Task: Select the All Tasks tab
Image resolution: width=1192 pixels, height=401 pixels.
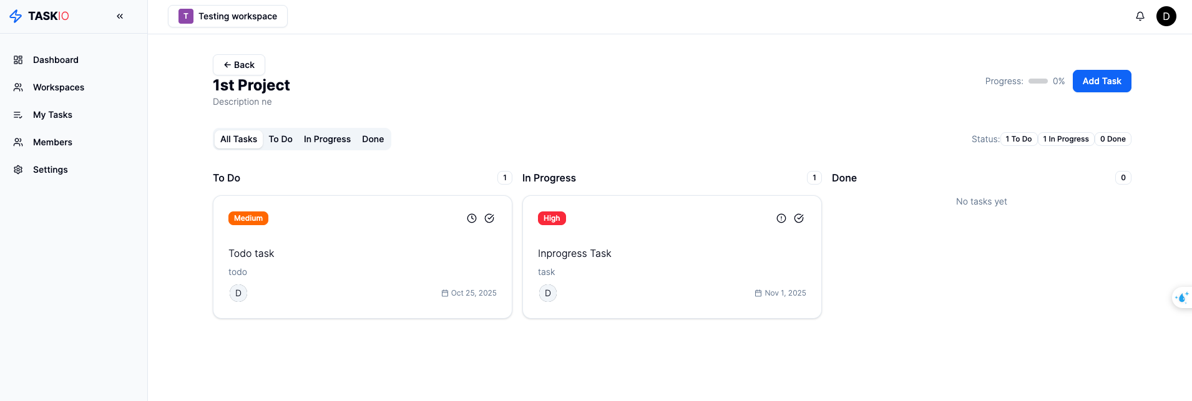Action: (238, 139)
